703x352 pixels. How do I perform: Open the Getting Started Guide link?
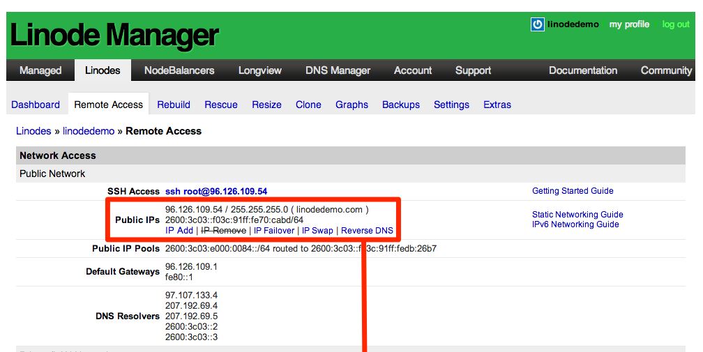573,191
